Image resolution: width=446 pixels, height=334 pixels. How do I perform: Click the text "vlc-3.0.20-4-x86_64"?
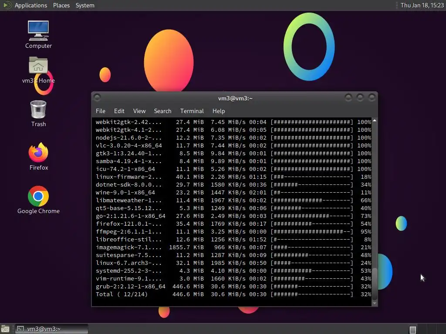coord(128,146)
